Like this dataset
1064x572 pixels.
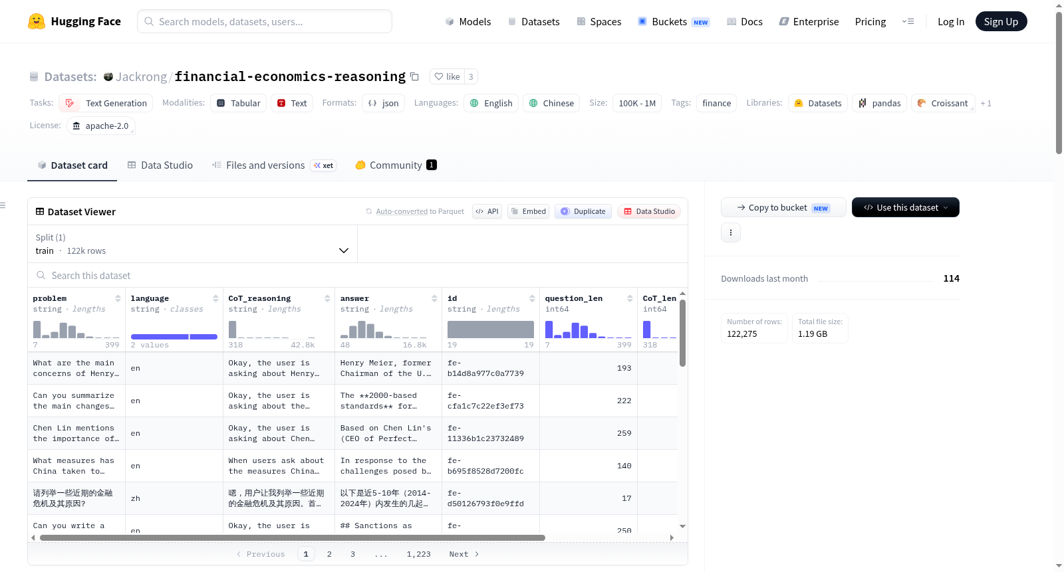(x=447, y=76)
